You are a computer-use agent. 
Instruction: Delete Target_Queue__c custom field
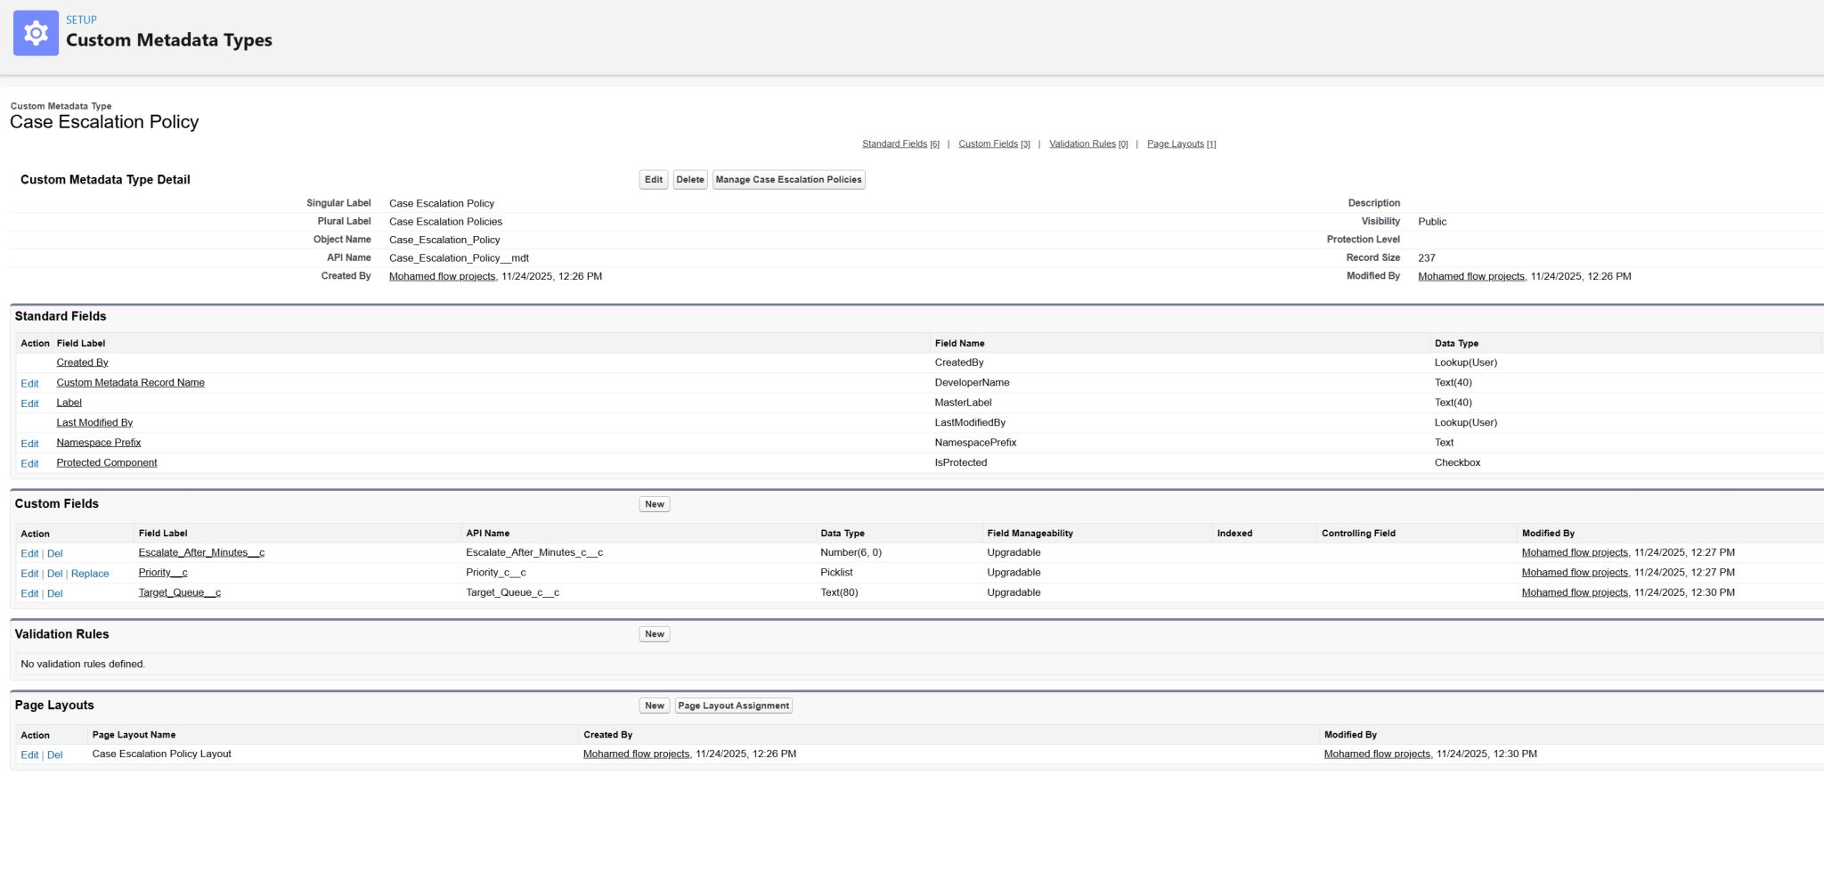(54, 593)
